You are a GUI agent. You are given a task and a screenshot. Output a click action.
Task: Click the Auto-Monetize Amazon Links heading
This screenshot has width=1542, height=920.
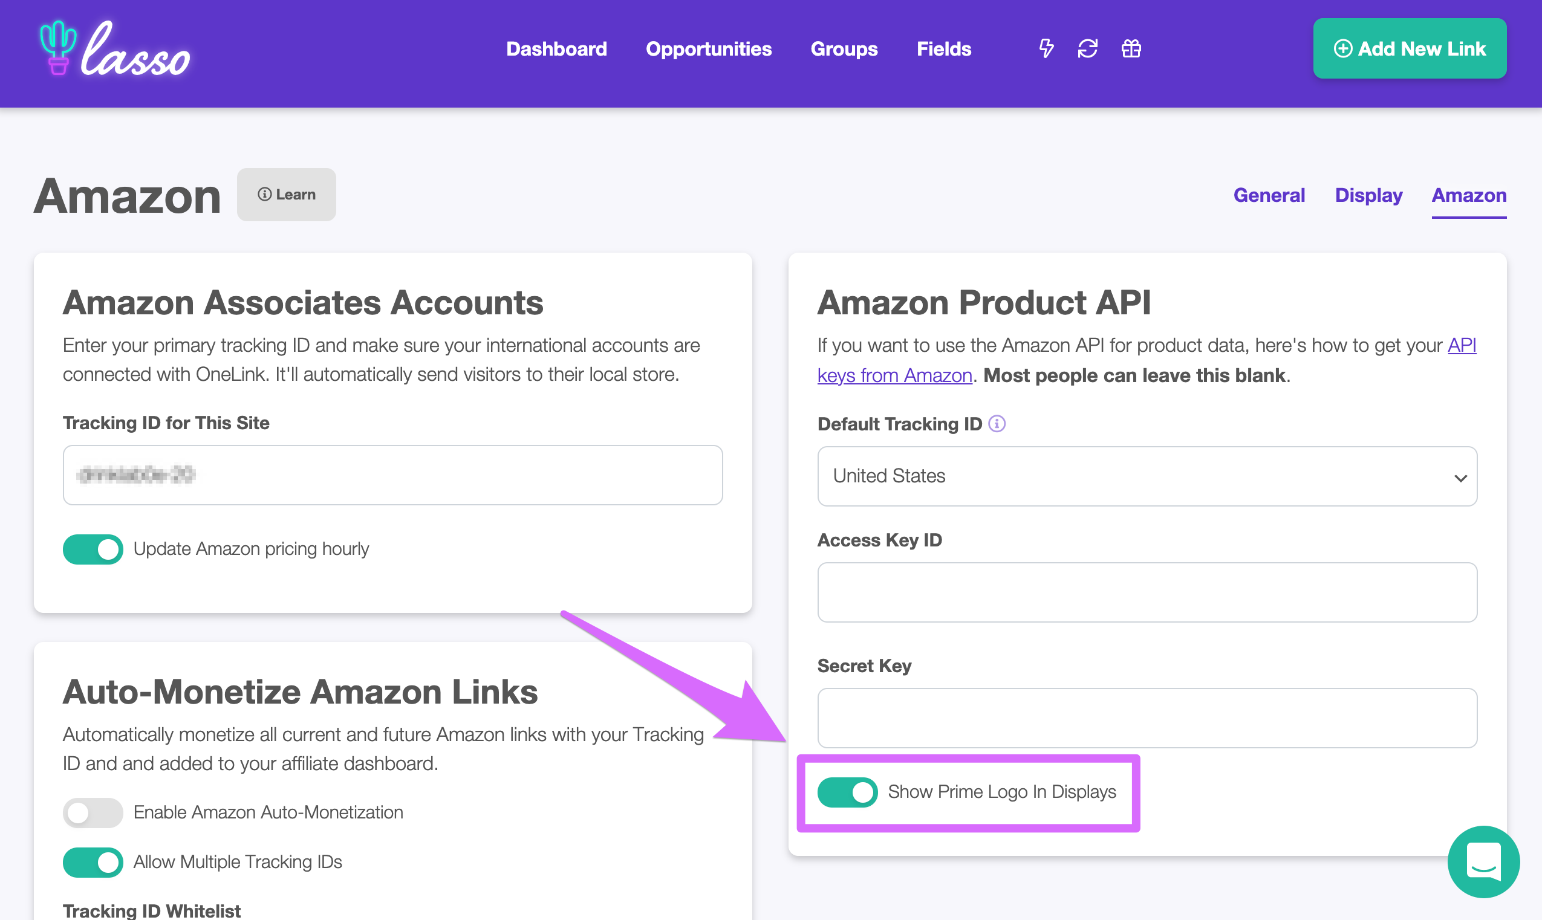click(x=300, y=692)
